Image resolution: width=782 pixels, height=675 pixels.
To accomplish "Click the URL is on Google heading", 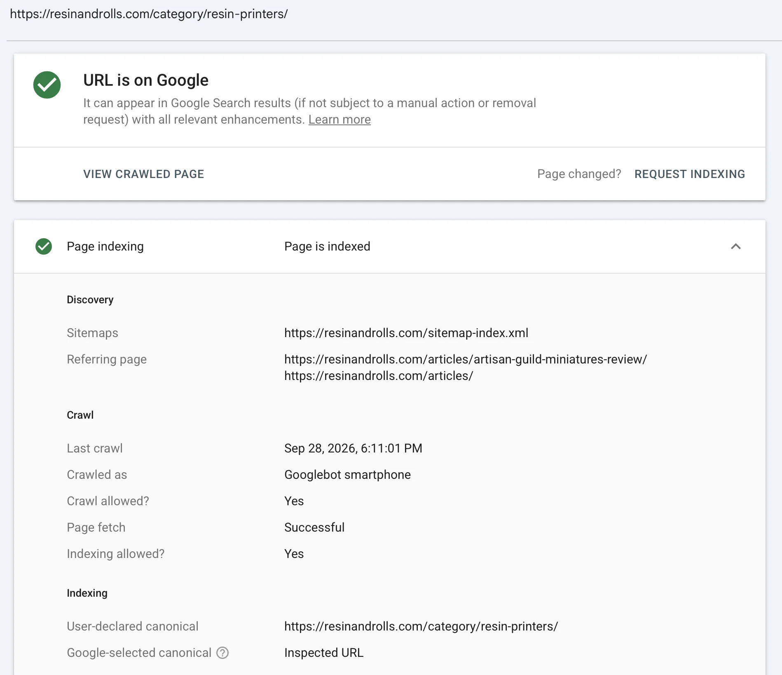I will (x=146, y=80).
